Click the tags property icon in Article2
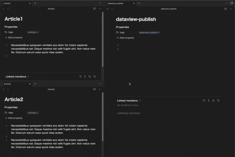The image size is (235, 157). point(6,113)
